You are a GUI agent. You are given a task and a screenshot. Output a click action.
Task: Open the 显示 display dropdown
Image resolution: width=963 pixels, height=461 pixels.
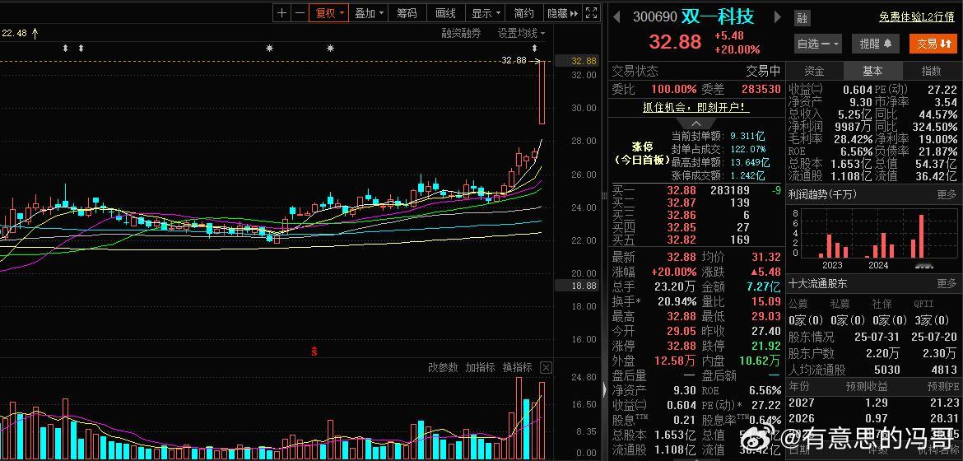pyautogui.click(x=485, y=13)
